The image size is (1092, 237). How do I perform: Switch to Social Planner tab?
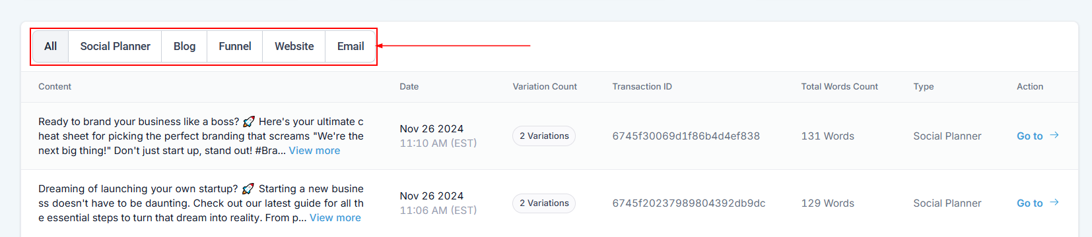pos(116,46)
